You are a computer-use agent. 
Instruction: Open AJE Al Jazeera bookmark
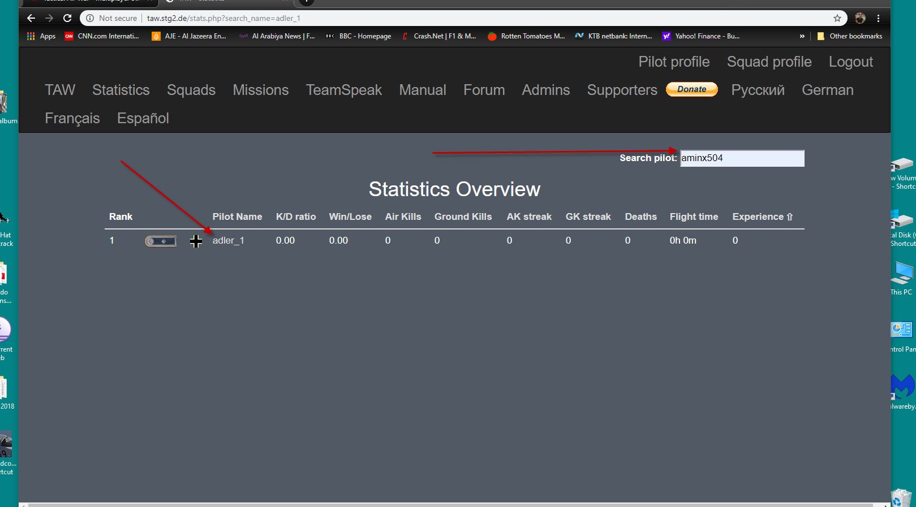click(189, 36)
